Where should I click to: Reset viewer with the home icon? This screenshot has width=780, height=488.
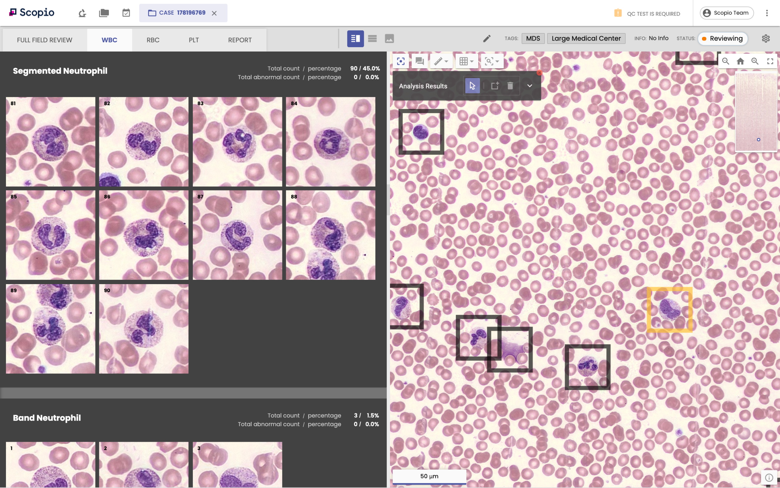pyautogui.click(x=740, y=61)
